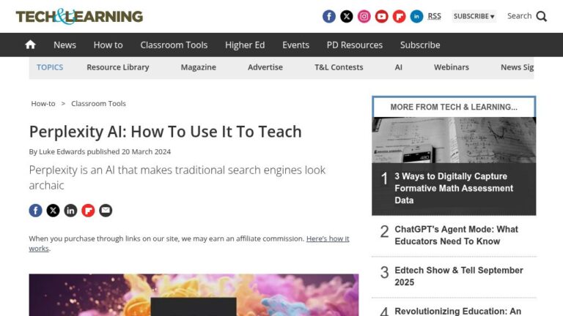Visit the Facebook page from the header
The image size is (563, 316).
coord(329,17)
